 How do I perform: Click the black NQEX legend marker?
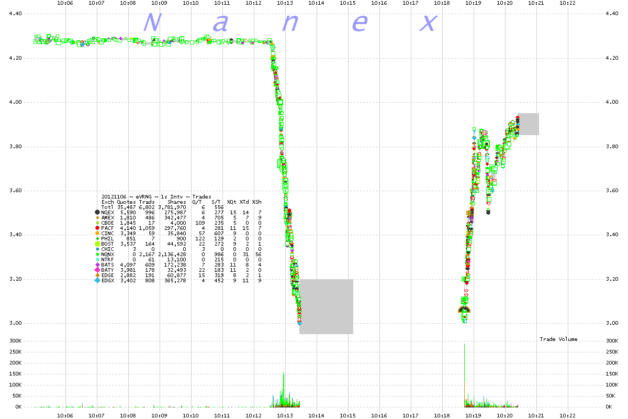pyautogui.click(x=97, y=212)
